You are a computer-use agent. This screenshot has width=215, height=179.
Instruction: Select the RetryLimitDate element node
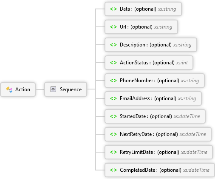[x=158, y=152]
